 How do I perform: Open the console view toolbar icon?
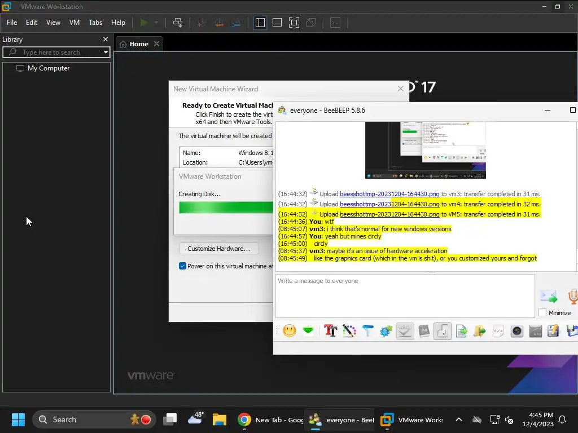pyautogui.click(x=335, y=23)
